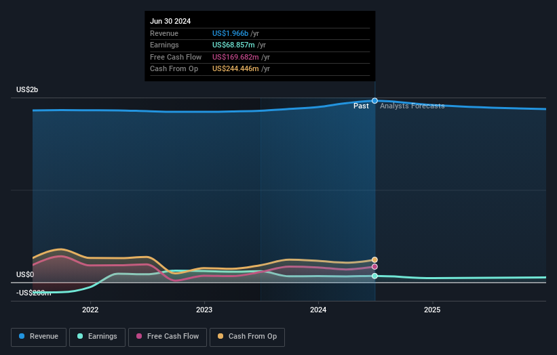This screenshot has height=355, width=557.
Task: Click the US$244.446m cash from op value
Action: [x=235, y=69]
